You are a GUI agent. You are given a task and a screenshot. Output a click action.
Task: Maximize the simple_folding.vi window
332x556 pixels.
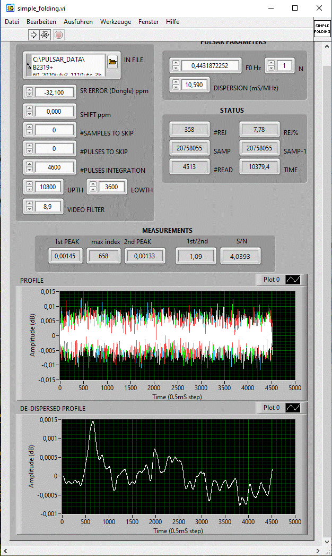[295, 8]
